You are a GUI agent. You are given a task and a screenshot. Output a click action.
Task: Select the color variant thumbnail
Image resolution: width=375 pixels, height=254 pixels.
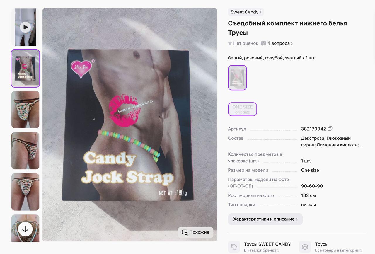[237, 78]
